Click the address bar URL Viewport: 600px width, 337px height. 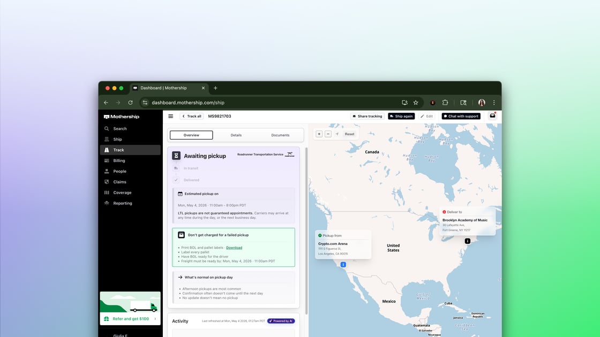[188, 102]
